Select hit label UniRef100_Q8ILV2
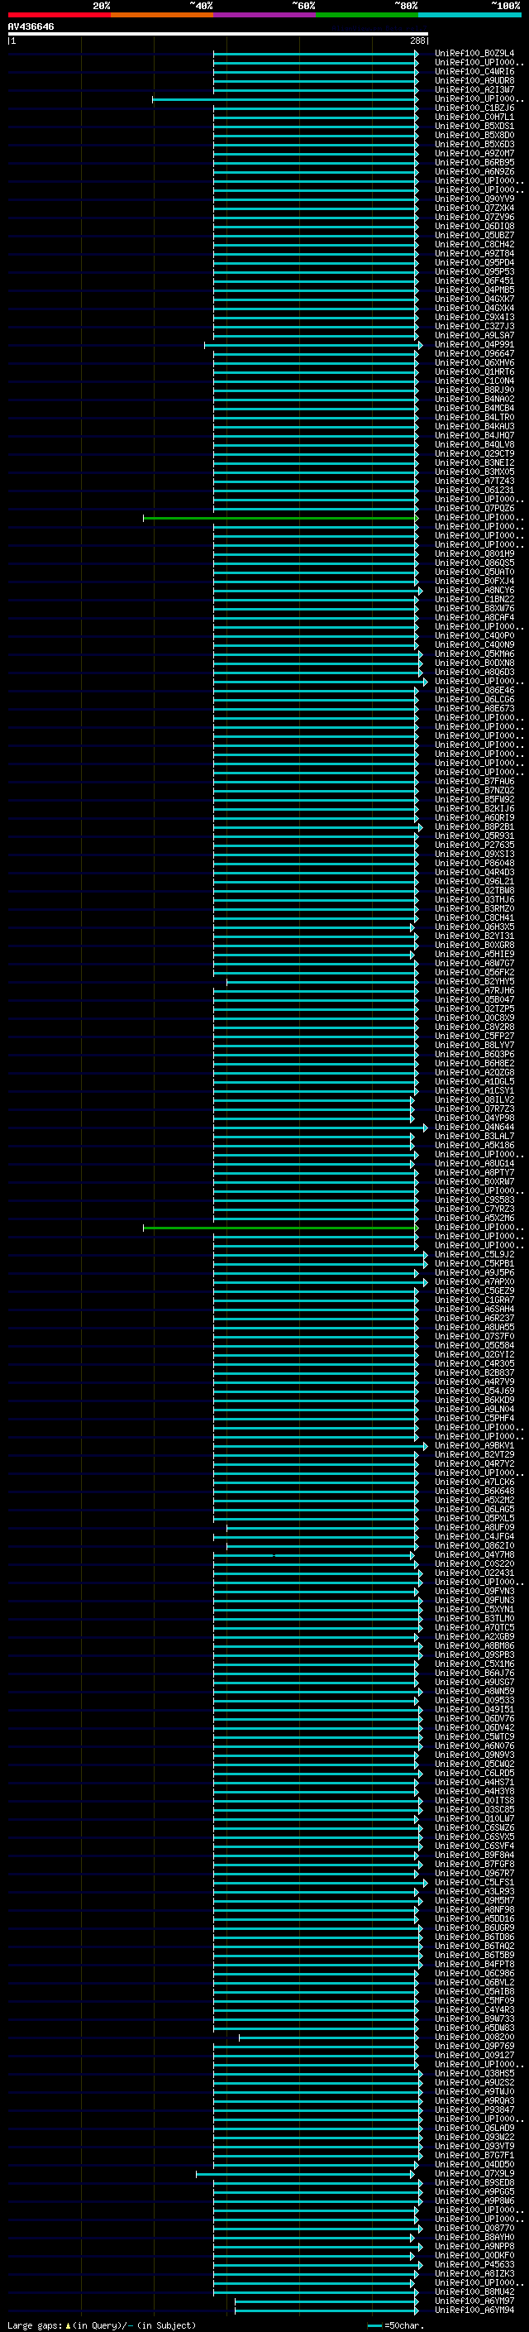The width and height of the screenshot is (529, 2332). pyautogui.click(x=474, y=1100)
